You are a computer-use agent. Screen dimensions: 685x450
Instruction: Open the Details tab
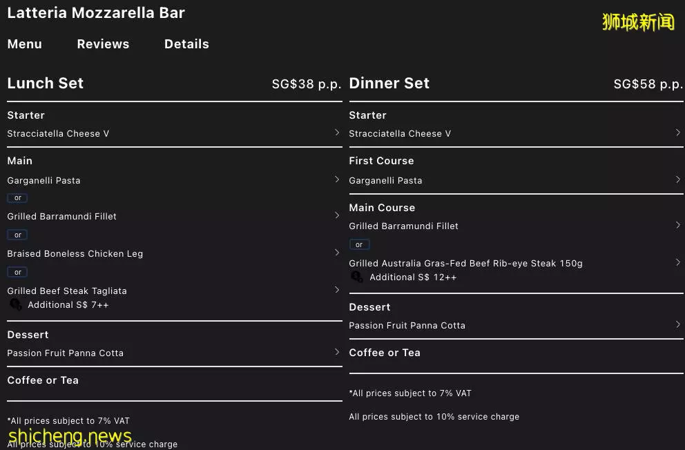pyautogui.click(x=186, y=44)
